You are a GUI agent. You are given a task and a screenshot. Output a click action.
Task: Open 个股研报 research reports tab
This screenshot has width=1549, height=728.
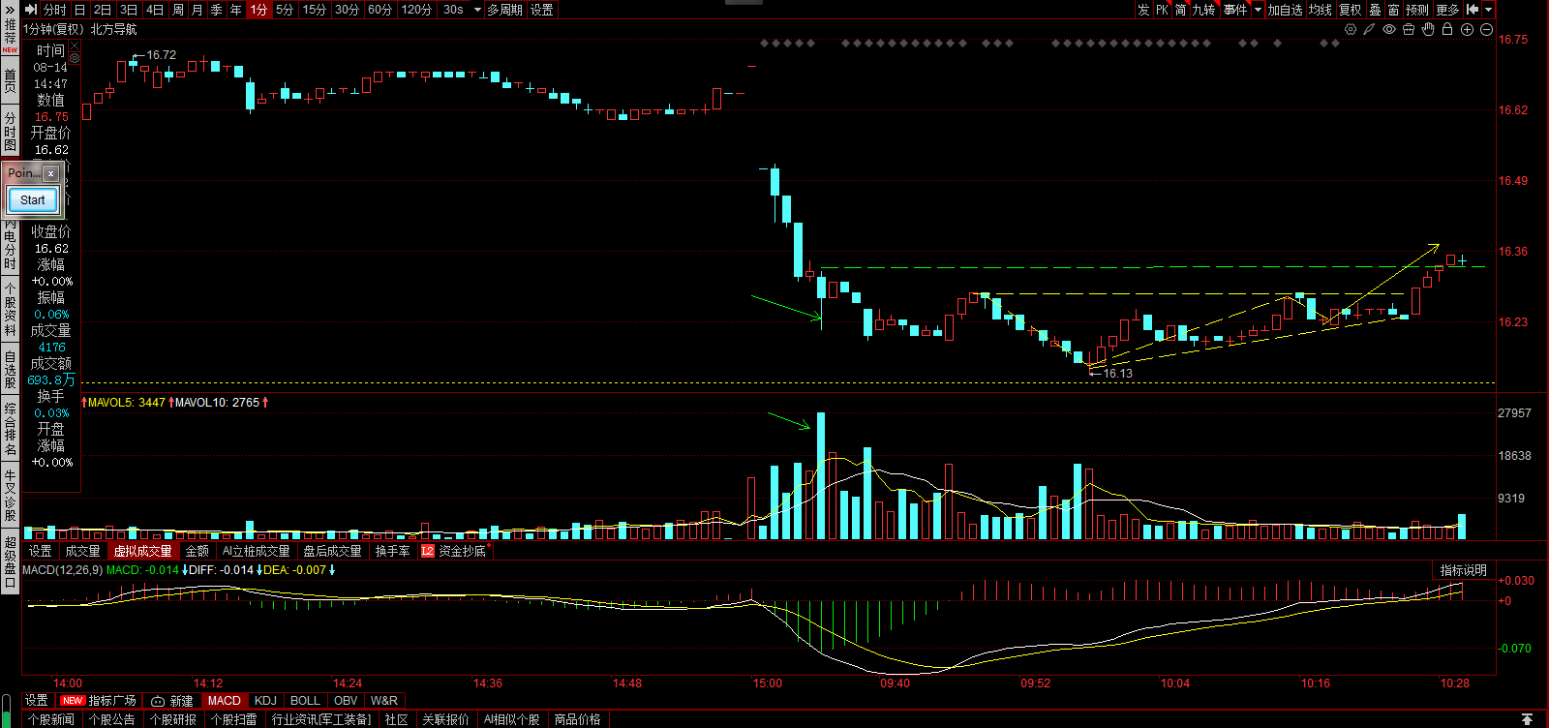click(x=173, y=719)
